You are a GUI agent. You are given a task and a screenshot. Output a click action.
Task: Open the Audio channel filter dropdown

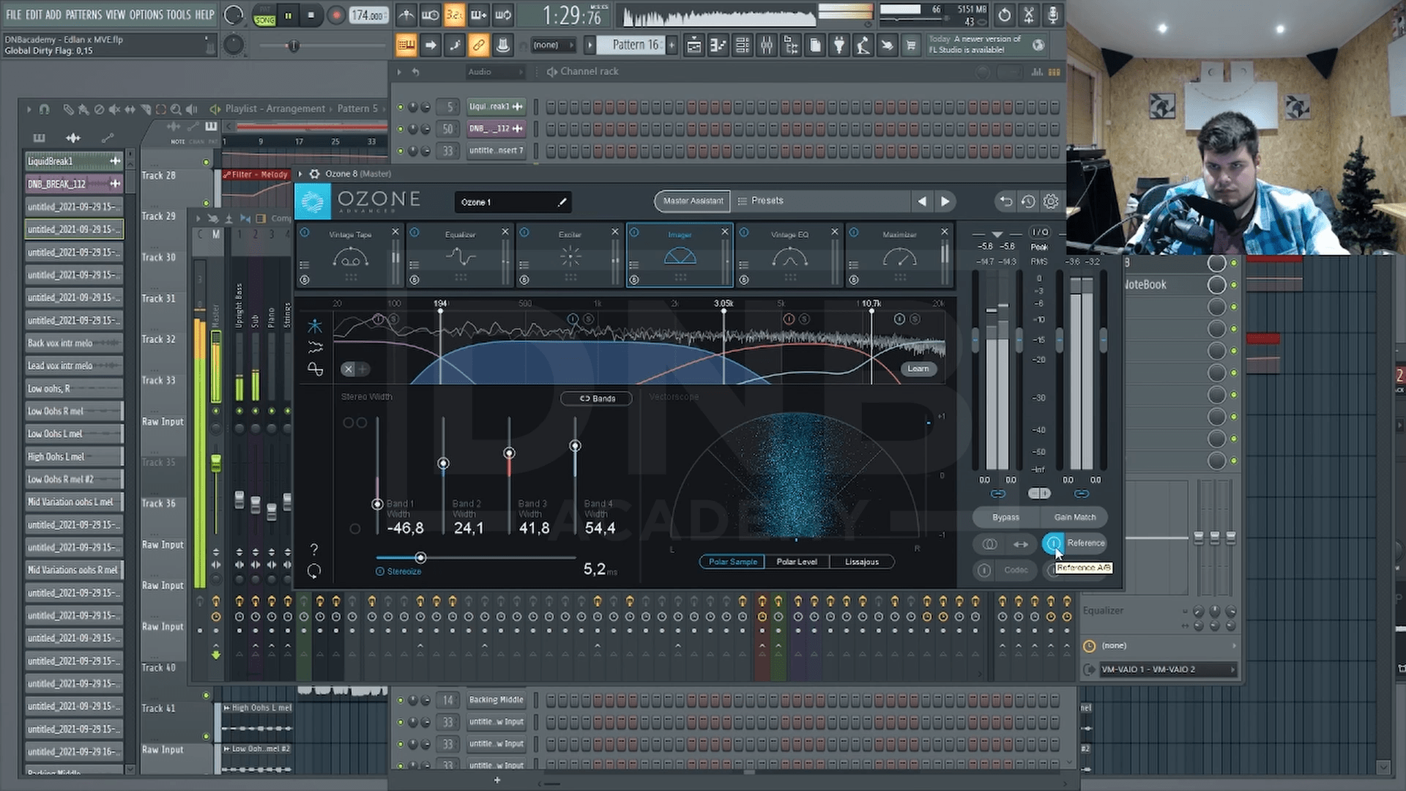pyautogui.click(x=496, y=72)
